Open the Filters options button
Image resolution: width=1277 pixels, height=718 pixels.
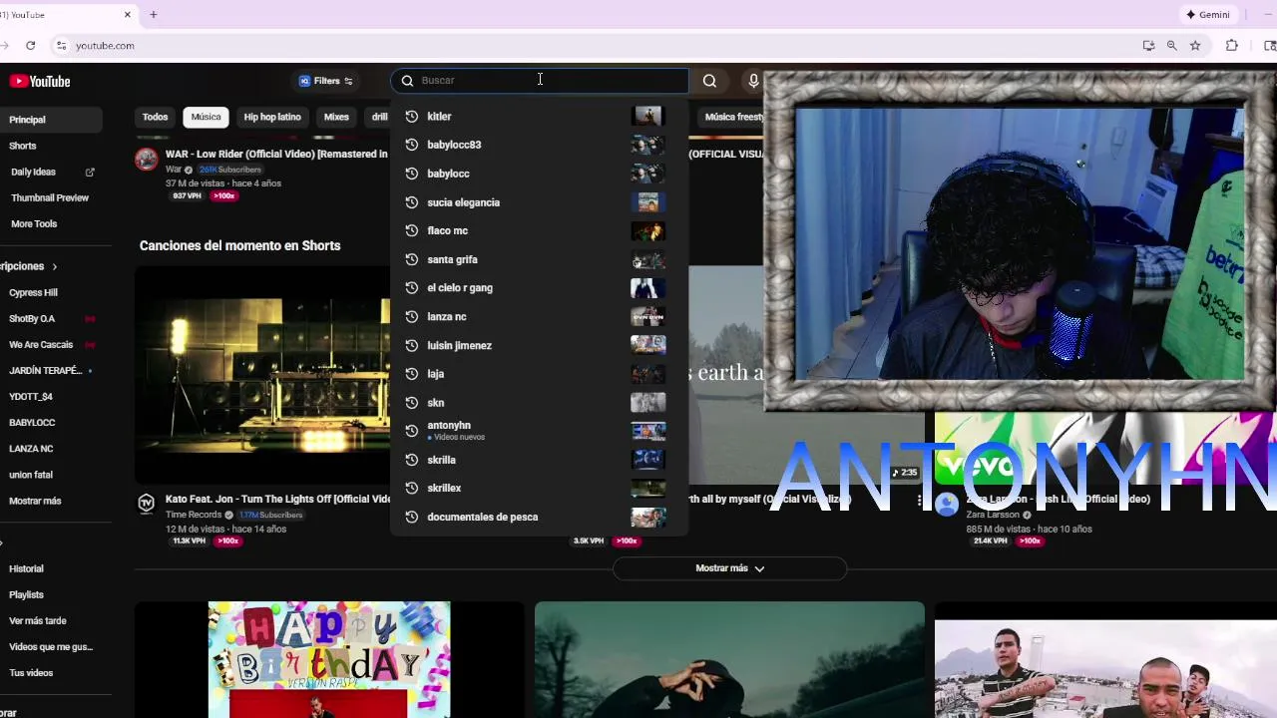(325, 81)
